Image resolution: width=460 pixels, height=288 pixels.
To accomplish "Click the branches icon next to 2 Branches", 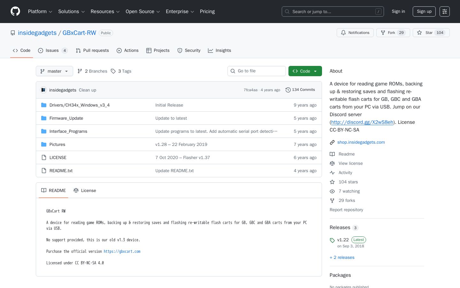I will 80,71.
